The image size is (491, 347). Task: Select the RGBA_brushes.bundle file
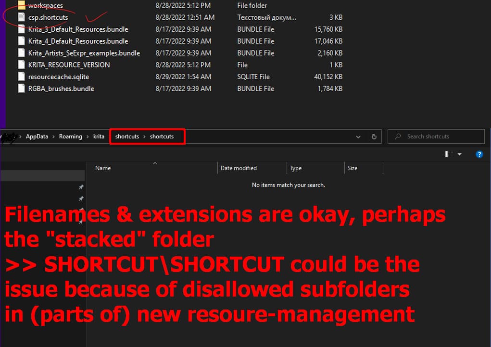click(61, 89)
